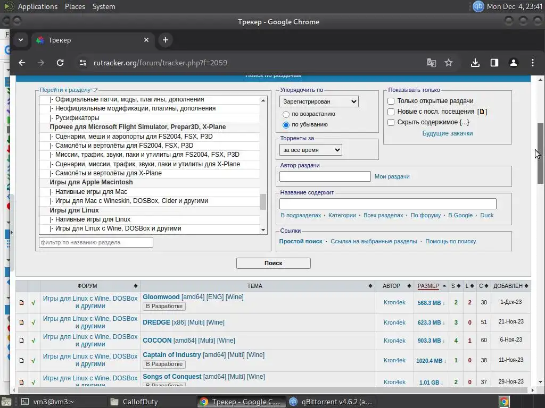Viewport: 545px width, 408px height.
Task: Sort by РАЗМЕР column header
Action: (428, 286)
